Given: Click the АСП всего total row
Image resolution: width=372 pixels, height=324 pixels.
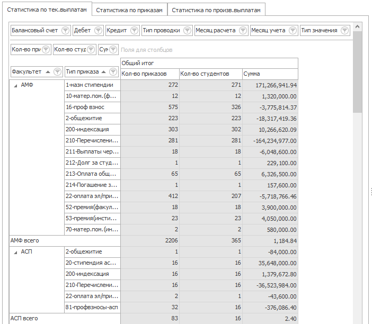Looking at the screenshot, I should tap(65, 319).
